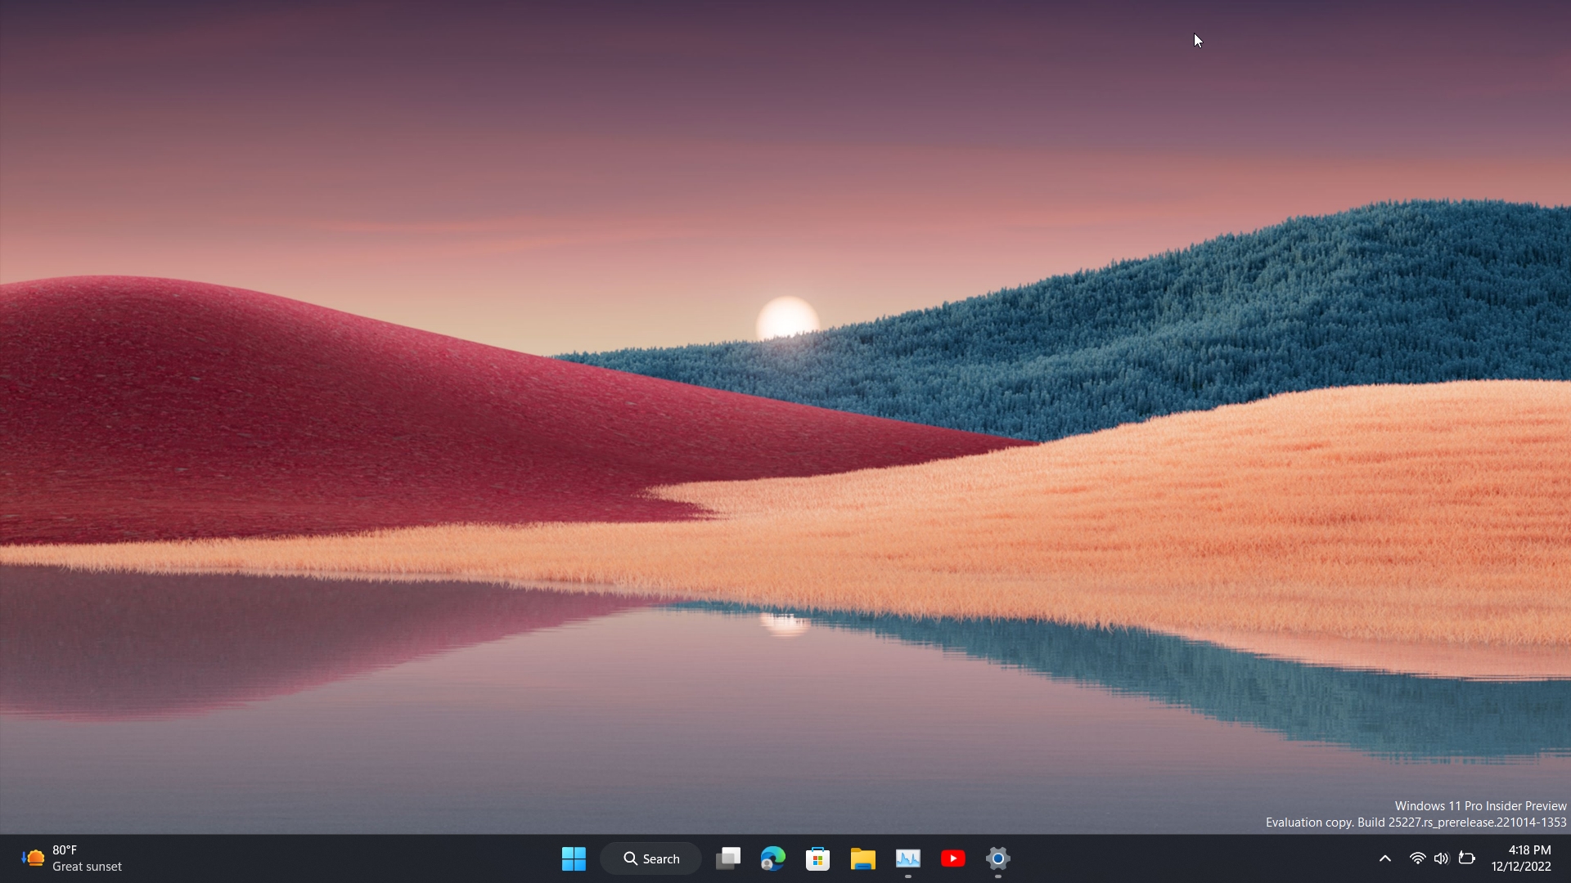Viewport: 1571px width, 883px height.
Task: Open Windows Settings
Action: pyautogui.click(x=998, y=858)
